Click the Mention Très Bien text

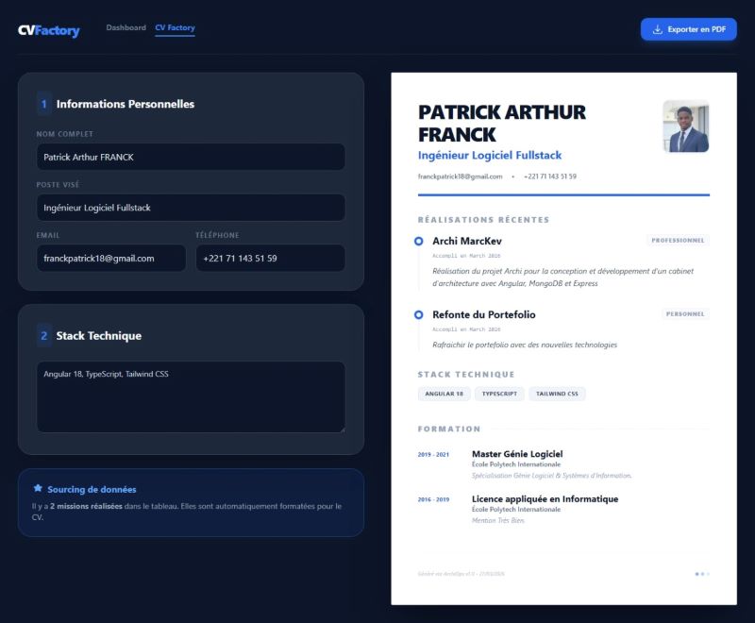[x=498, y=520]
